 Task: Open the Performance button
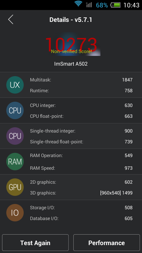(106, 243)
